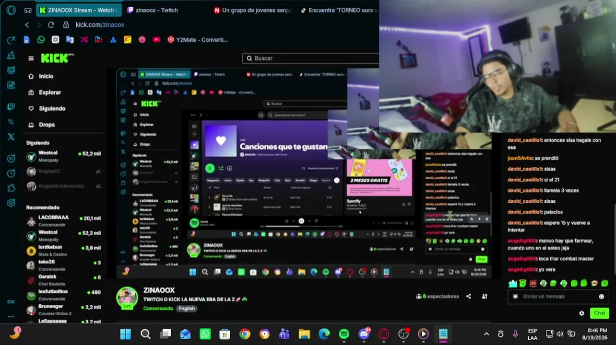616x345 pixels.
Task: Open Microsoft Edge from the taskbar
Action: click(x=324, y=334)
